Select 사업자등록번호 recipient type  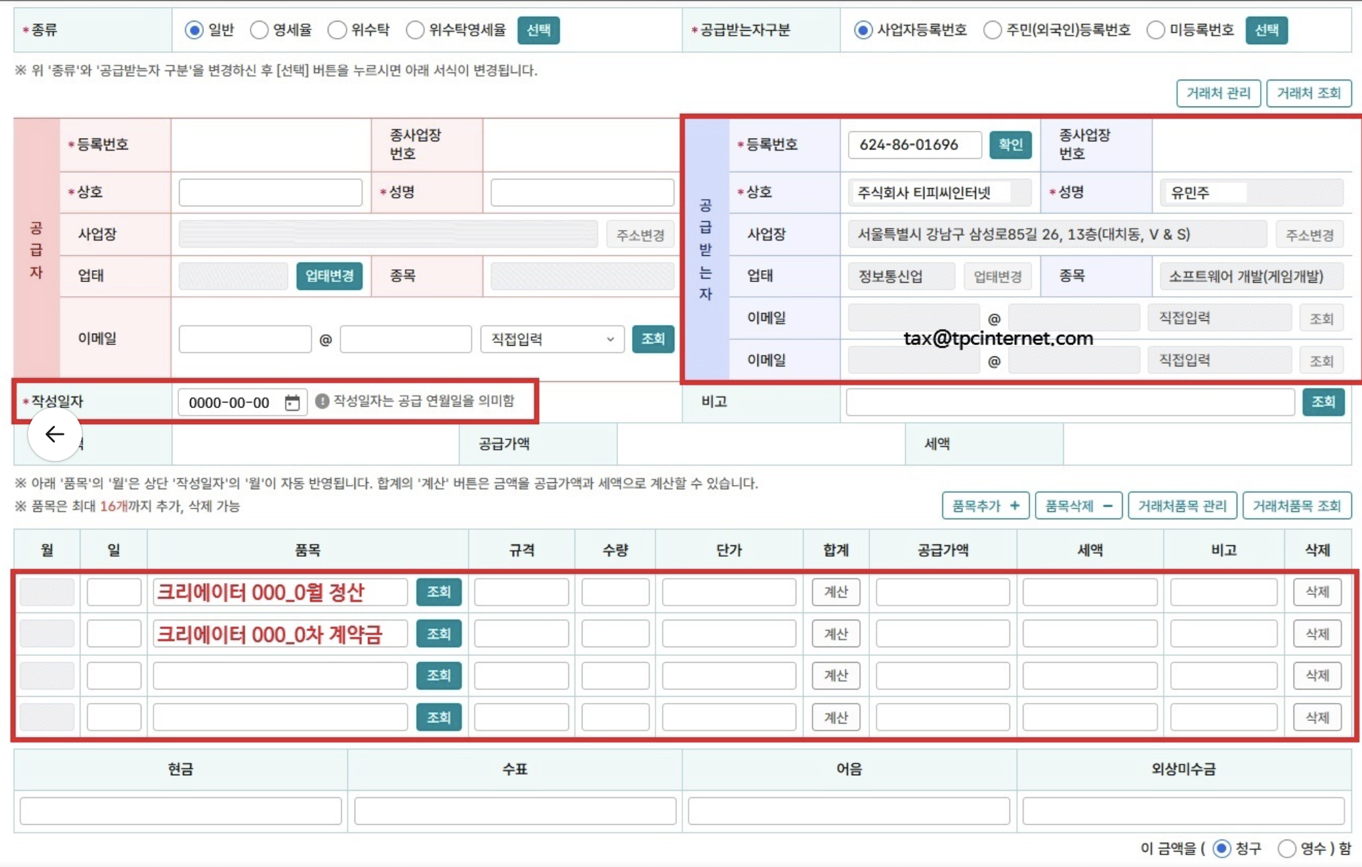coord(863,30)
